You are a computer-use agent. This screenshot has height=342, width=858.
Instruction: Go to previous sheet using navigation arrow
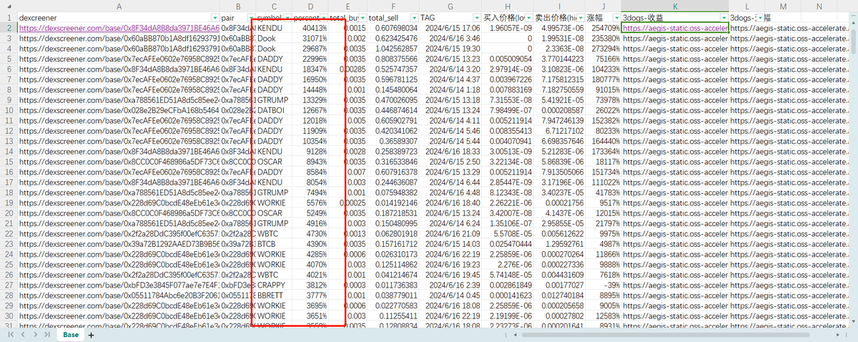(23, 335)
